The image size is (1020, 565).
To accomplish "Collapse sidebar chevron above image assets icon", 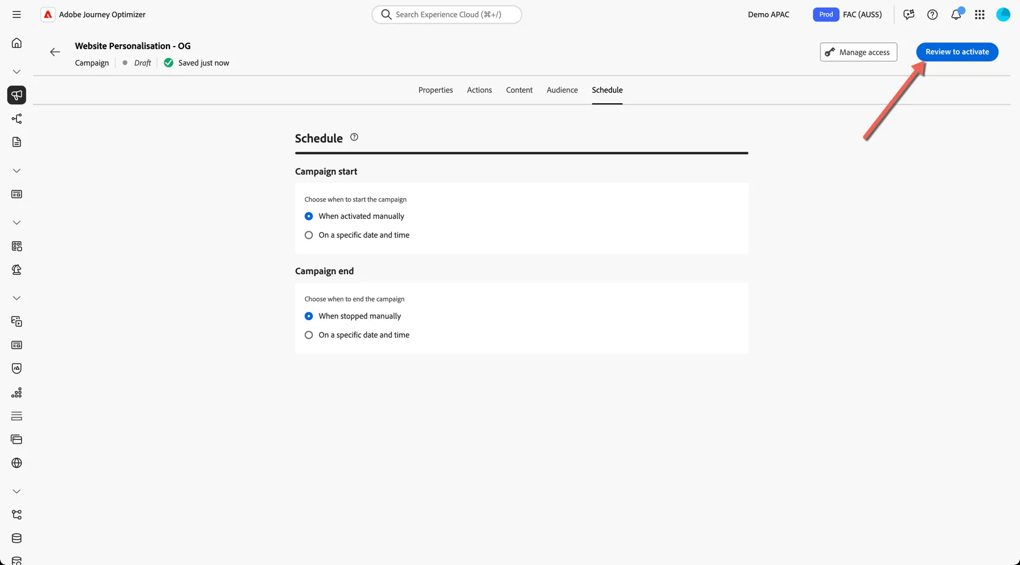I will tap(17, 298).
